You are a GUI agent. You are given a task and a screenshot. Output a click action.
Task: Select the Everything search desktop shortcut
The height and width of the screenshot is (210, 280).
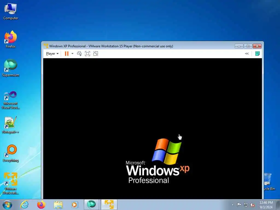(11, 153)
